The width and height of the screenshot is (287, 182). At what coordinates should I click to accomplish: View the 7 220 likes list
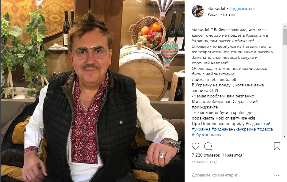coord(218,155)
